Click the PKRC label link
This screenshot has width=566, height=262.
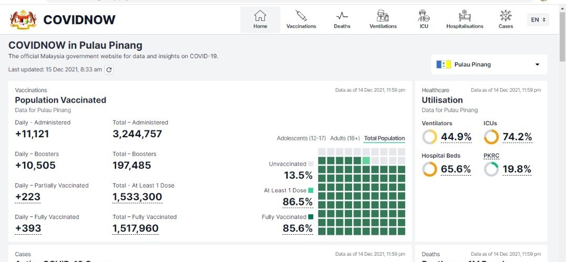tap(491, 156)
